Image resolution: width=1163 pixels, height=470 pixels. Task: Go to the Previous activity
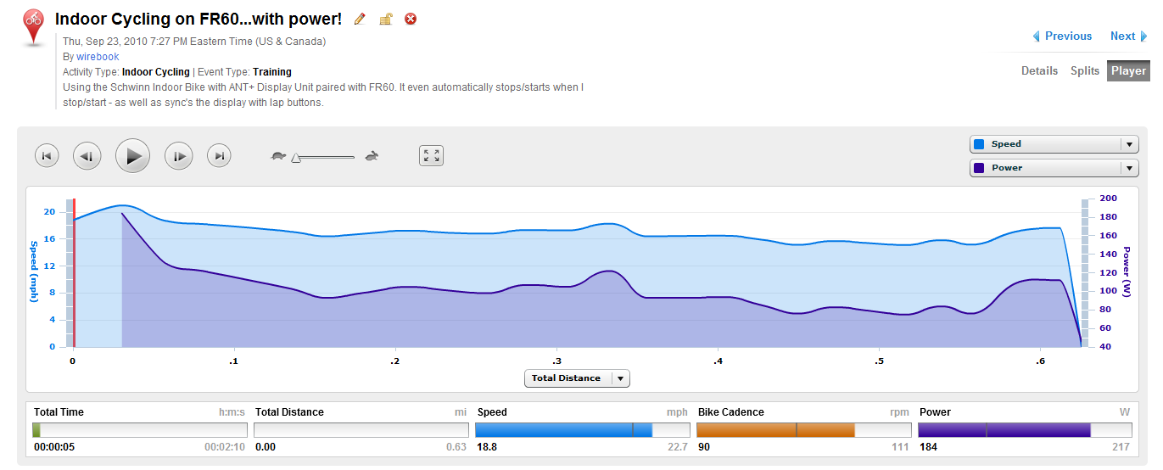[x=1068, y=36]
